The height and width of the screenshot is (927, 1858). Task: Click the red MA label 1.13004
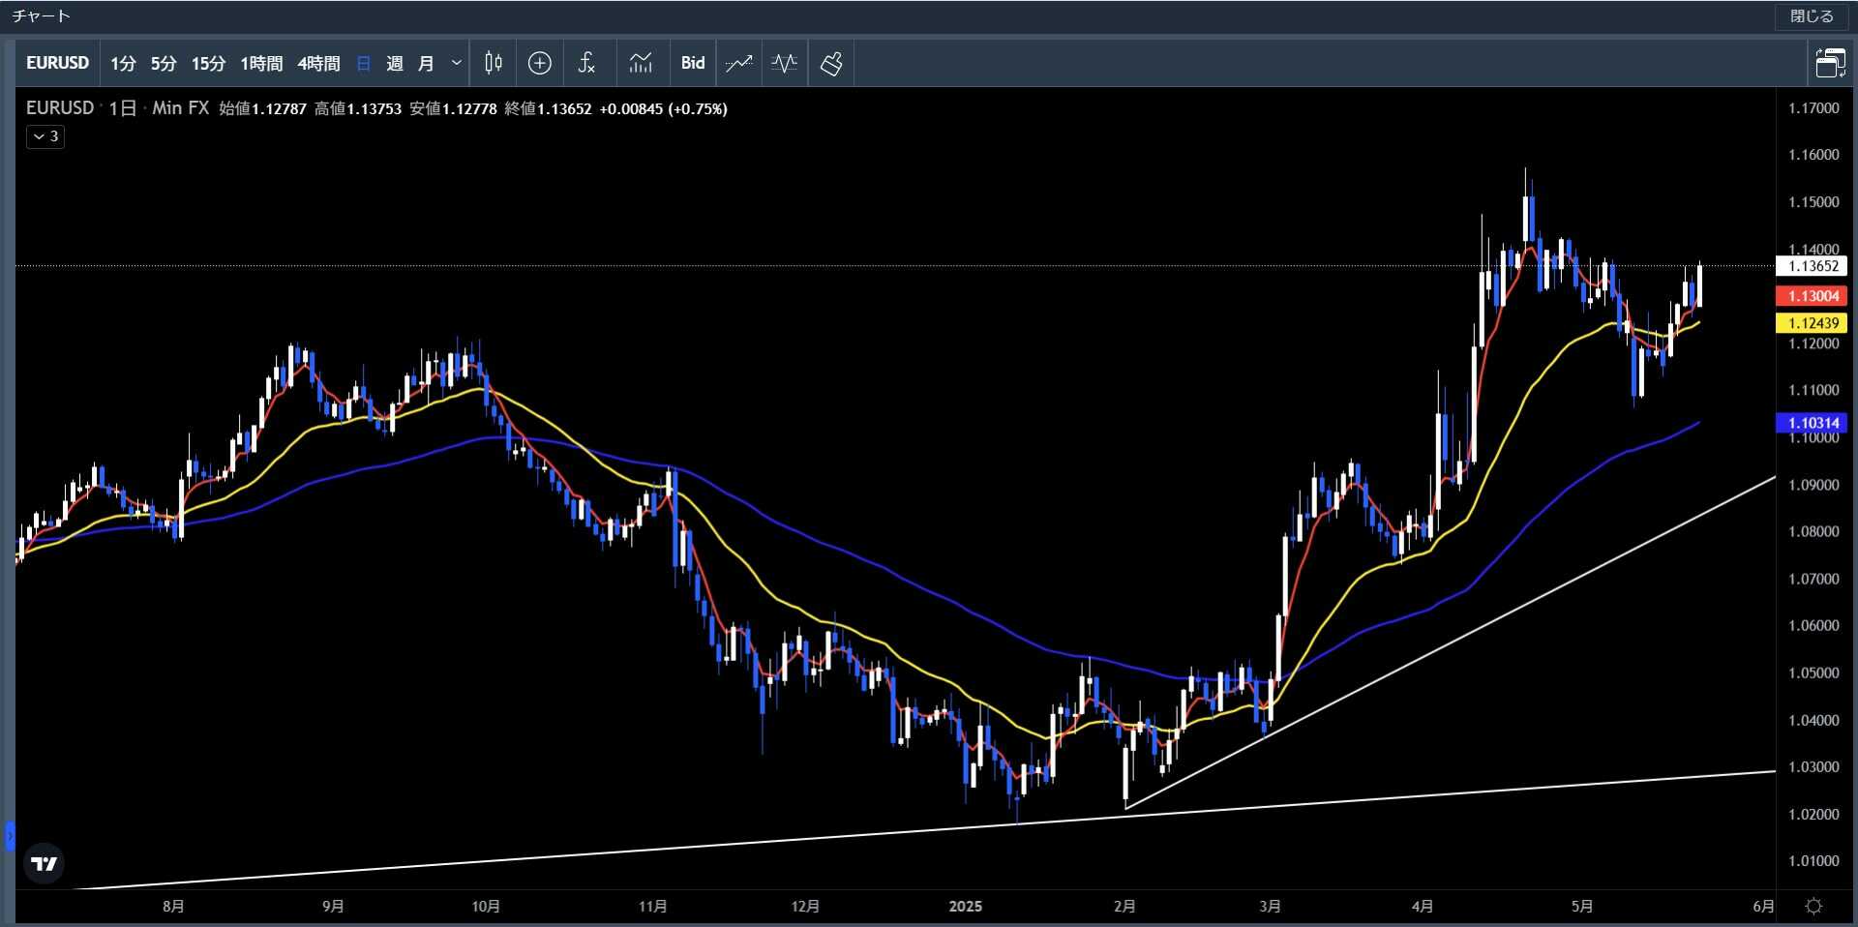point(1813,296)
